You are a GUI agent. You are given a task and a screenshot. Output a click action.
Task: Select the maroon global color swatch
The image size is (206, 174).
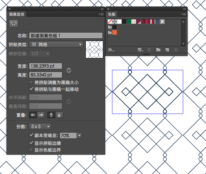138,21
